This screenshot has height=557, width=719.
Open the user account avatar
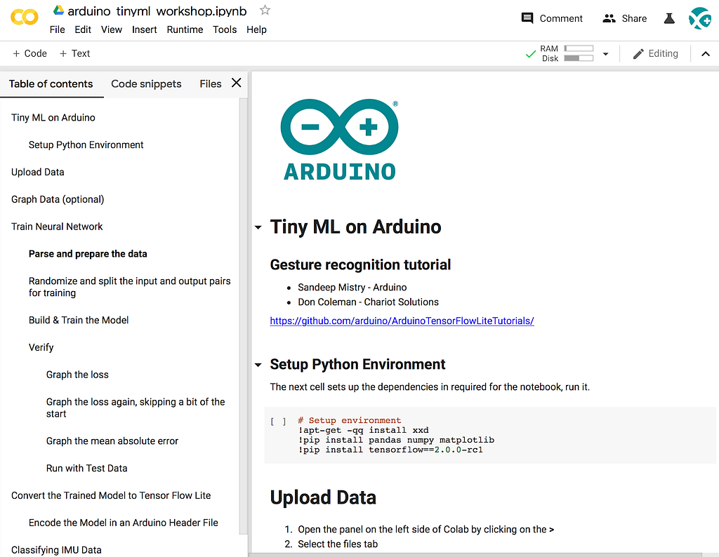point(700,18)
